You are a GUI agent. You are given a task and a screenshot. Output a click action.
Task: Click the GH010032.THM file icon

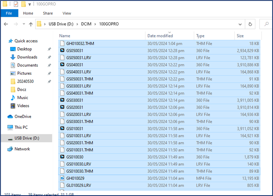(62, 43)
